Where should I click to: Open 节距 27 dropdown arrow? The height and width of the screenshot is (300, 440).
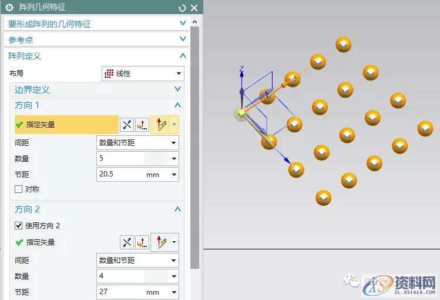pyautogui.click(x=174, y=292)
